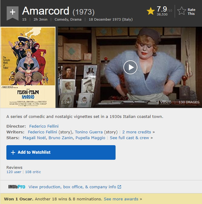Open Magali Noël's page
202x204 pixels.
pyautogui.click(x=34, y=138)
